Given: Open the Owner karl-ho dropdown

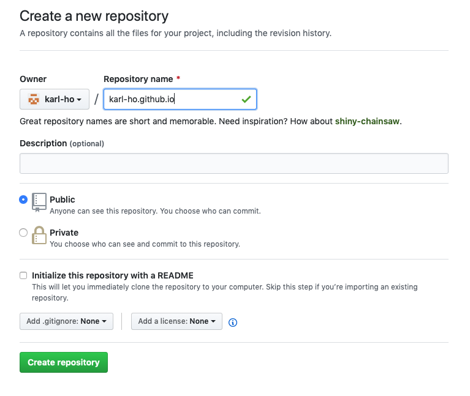Looking at the screenshot, I should click(55, 99).
